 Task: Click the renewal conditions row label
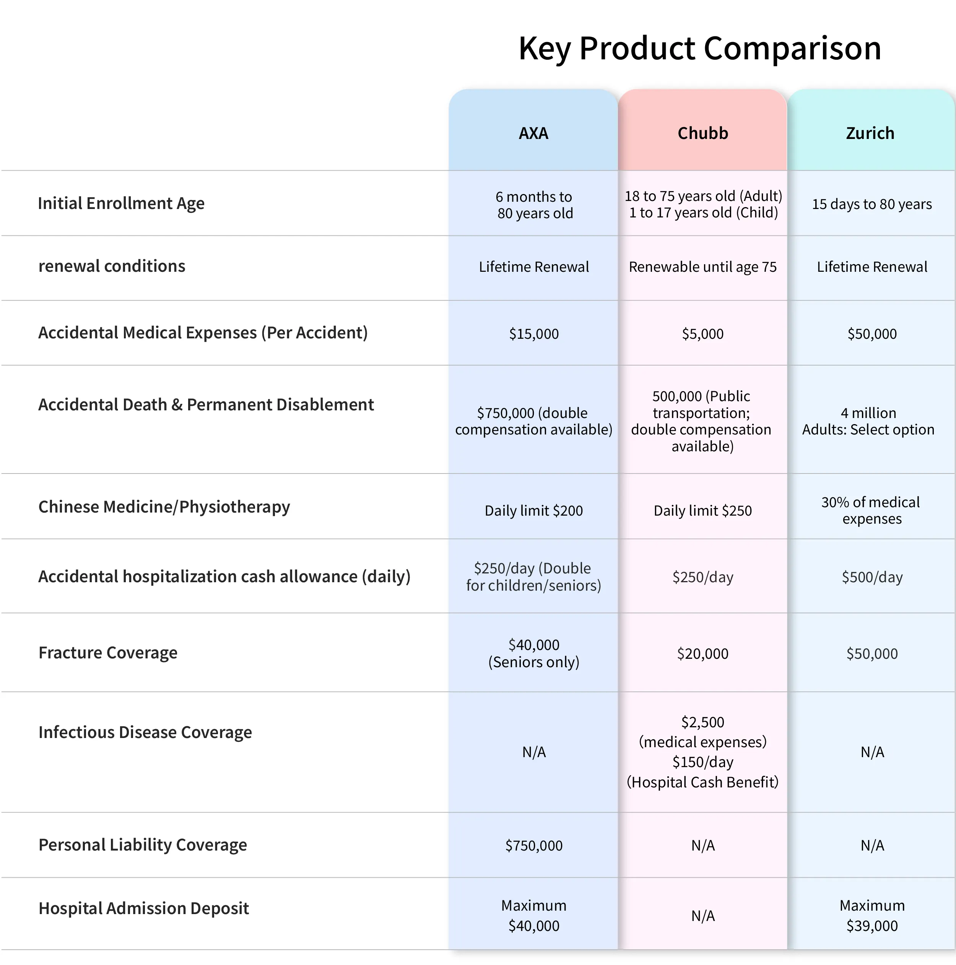tap(112, 266)
